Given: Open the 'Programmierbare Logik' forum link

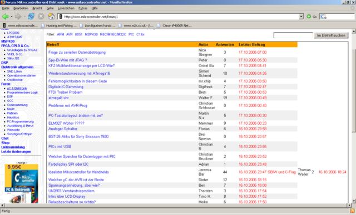Looking at the screenshot, I should point(22,93).
